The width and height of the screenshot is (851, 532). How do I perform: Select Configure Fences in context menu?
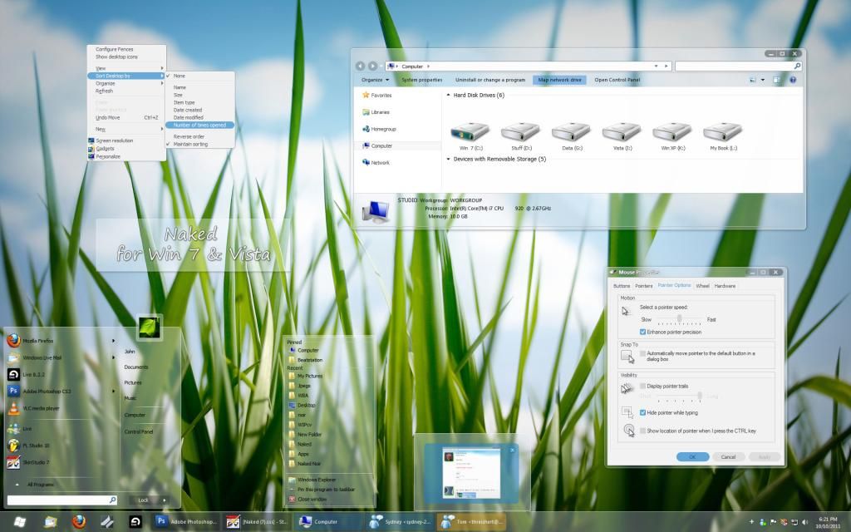point(115,49)
